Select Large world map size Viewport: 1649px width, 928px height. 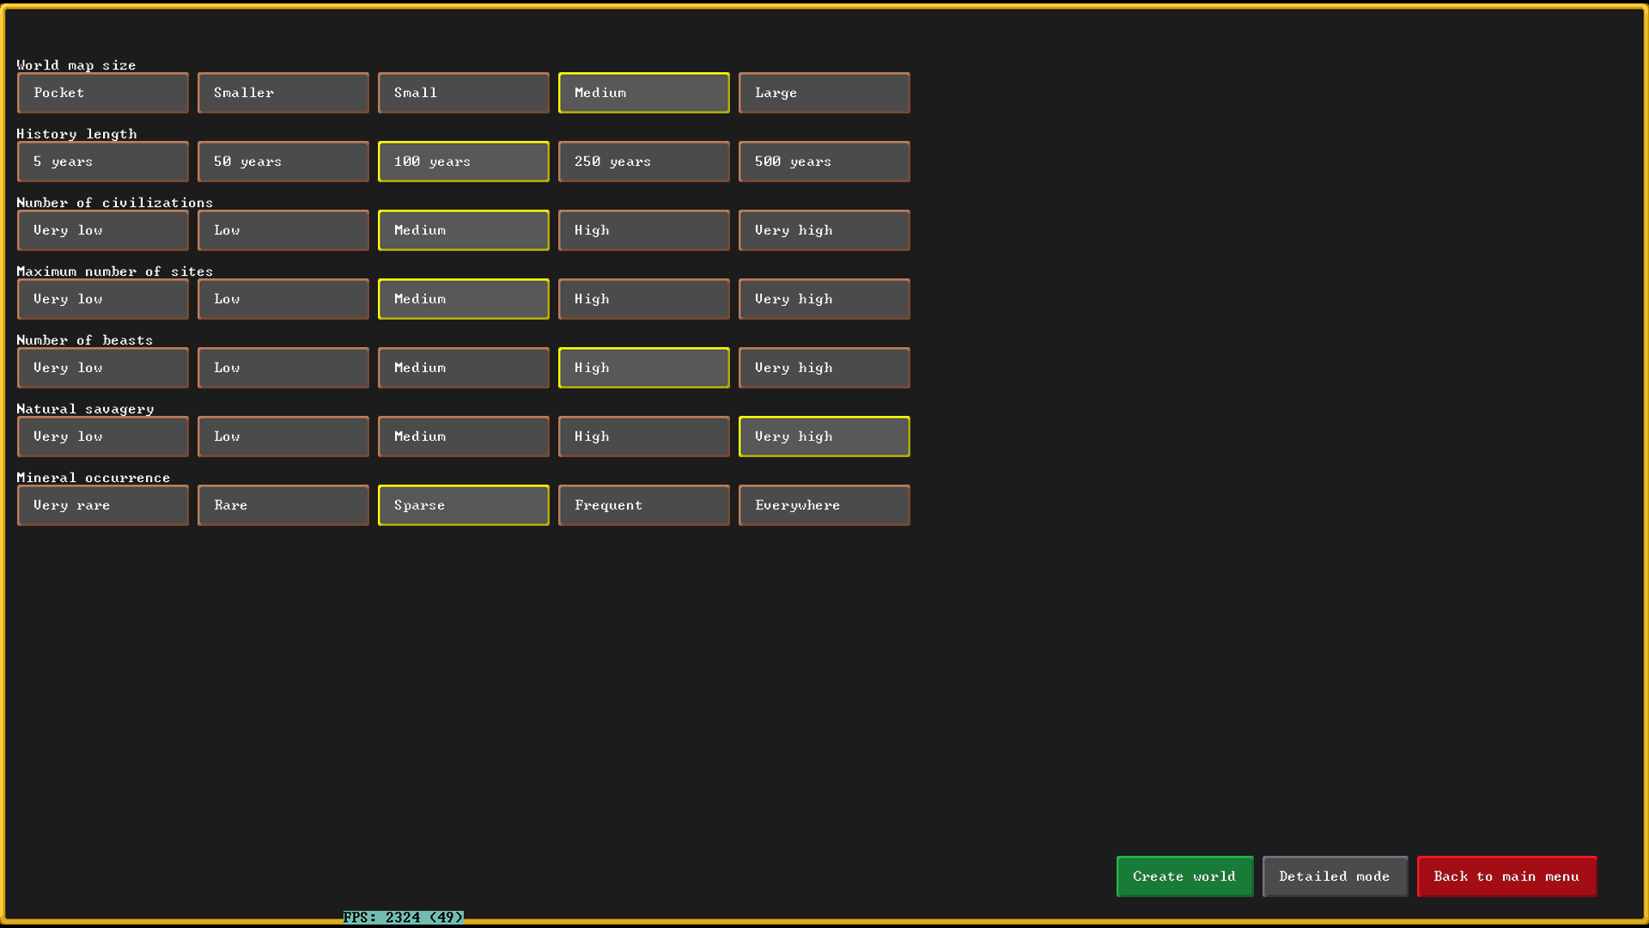point(824,93)
